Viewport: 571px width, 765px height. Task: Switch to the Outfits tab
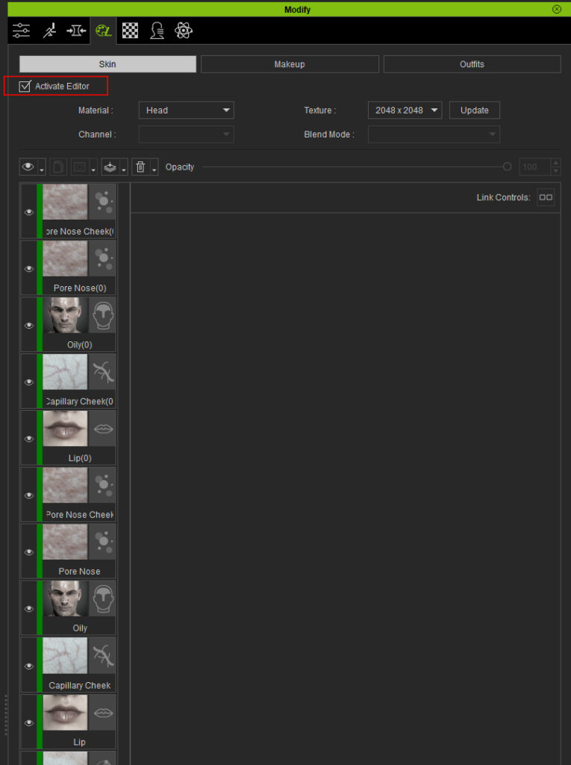[472, 64]
